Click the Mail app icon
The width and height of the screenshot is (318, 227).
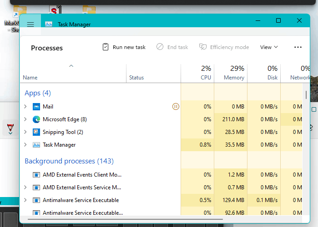click(x=36, y=107)
